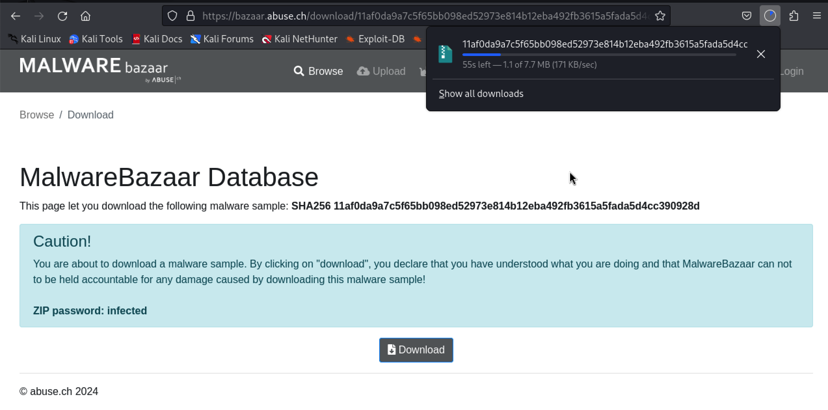
Task: Open the browser home page
Action: pos(86,16)
